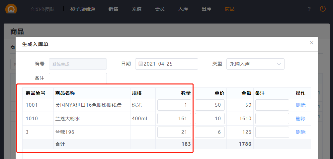Image resolution: width=333 pixels, height=159 pixels.
Task: Go to the 会员 menu
Action: point(160,9)
